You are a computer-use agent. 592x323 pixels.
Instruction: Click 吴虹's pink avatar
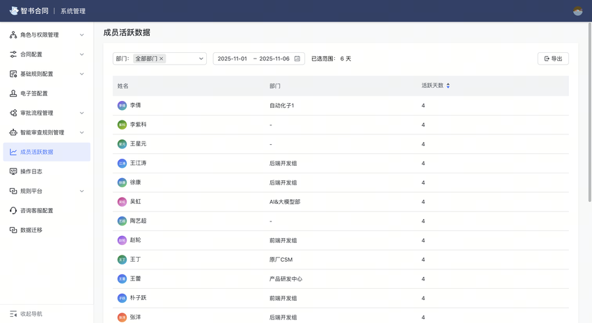(x=122, y=202)
